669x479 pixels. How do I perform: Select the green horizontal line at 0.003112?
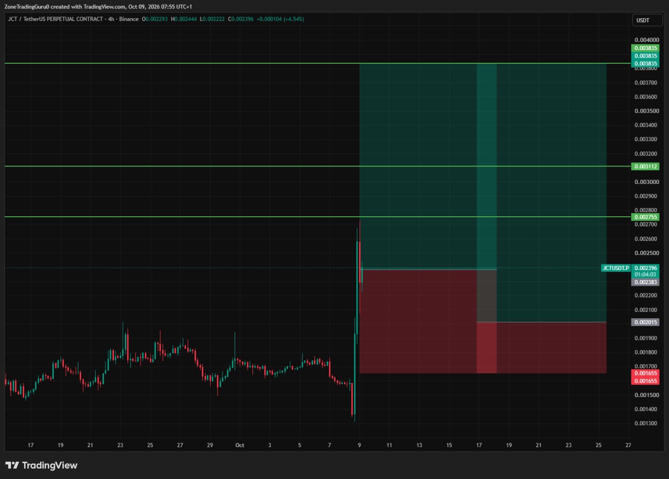point(318,166)
